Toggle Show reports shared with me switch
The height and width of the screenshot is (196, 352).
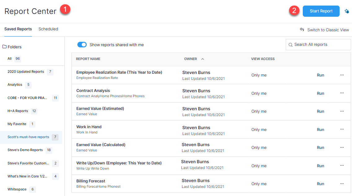pos(82,45)
